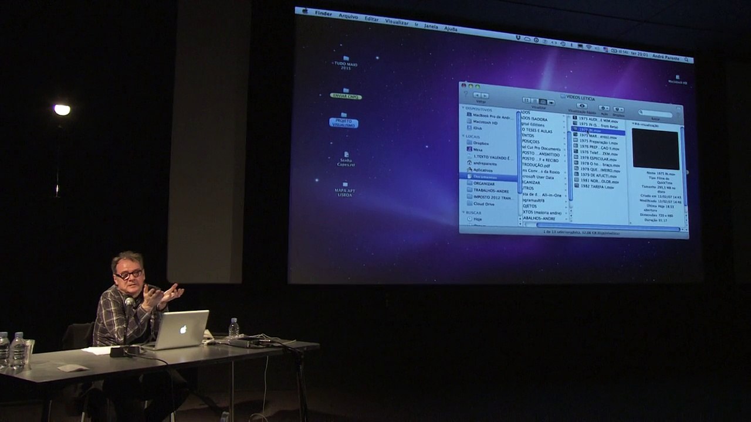Select 1976 PREP...ÇÃO II.mov file
Viewport: 751px width, 422px height.
(x=596, y=147)
